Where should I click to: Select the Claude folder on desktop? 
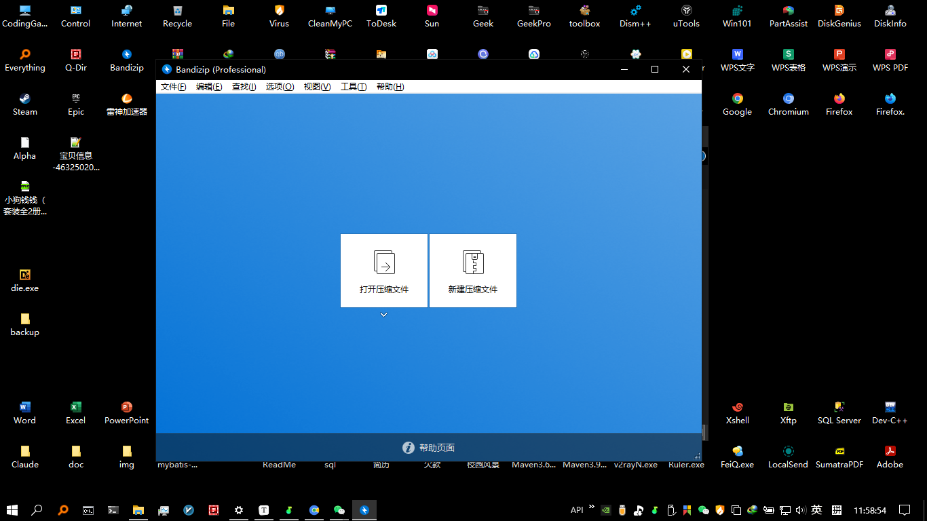coord(25,457)
